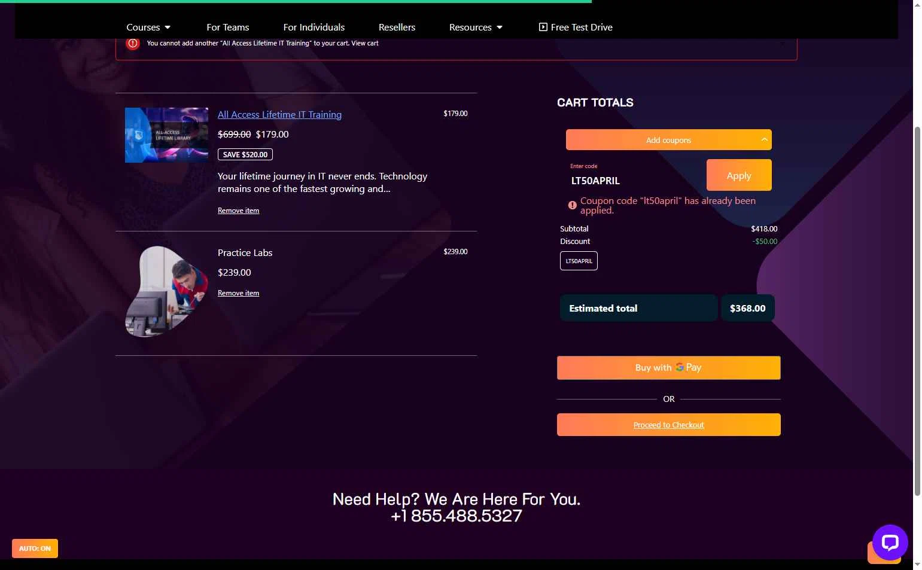The image size is (922, 570).
Task: Click the support phone number +1 855.488.5327
Action: (457, 516)
